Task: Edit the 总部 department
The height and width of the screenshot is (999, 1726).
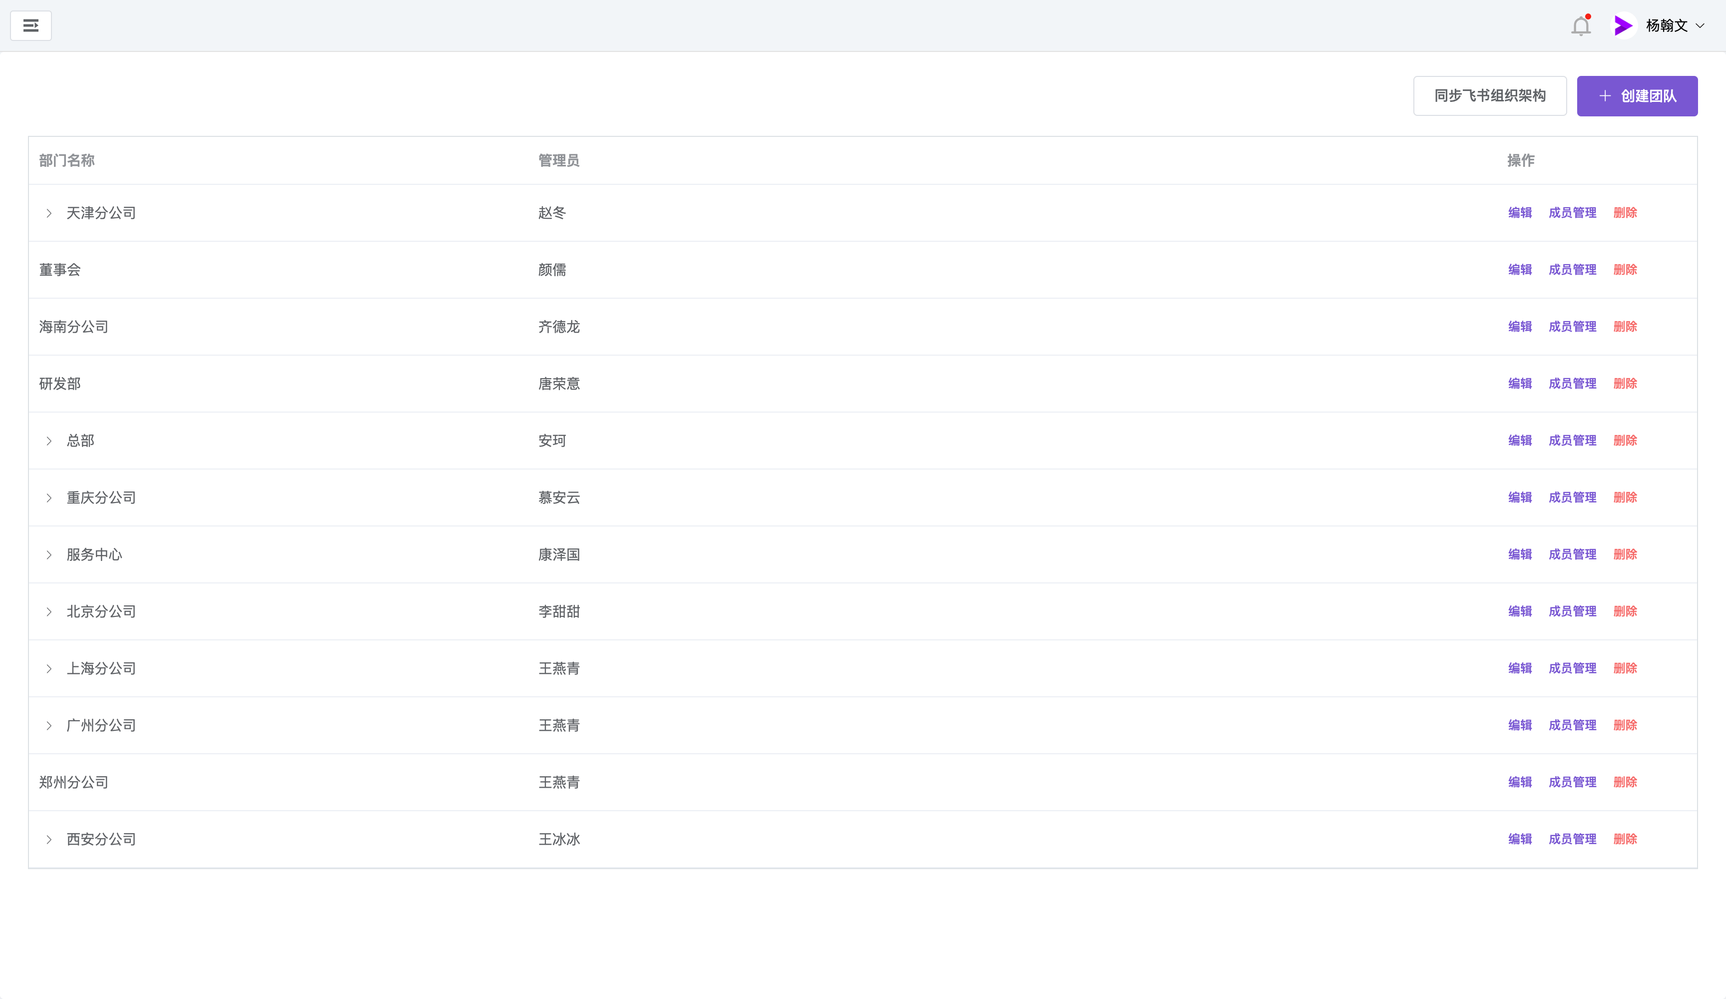Action: point(1520,440)
